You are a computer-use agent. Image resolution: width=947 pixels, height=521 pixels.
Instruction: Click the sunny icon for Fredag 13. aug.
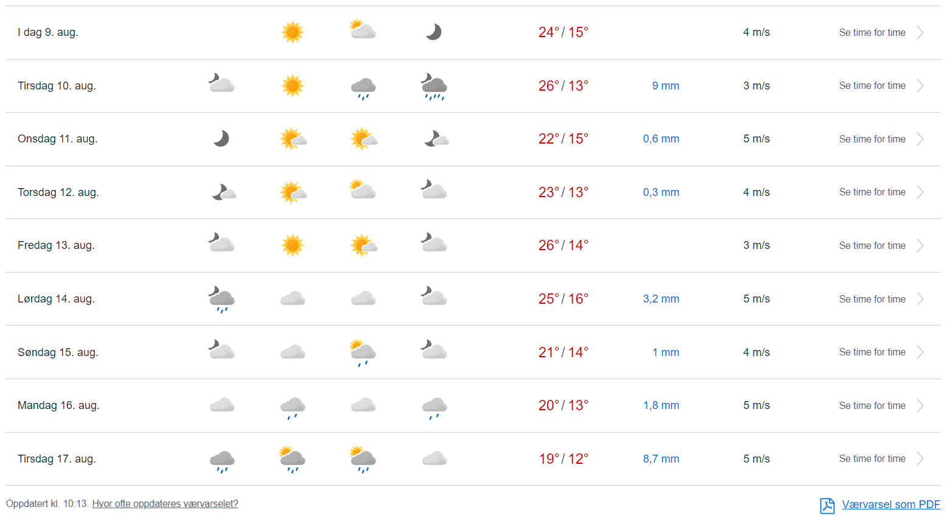coord(293,245)
